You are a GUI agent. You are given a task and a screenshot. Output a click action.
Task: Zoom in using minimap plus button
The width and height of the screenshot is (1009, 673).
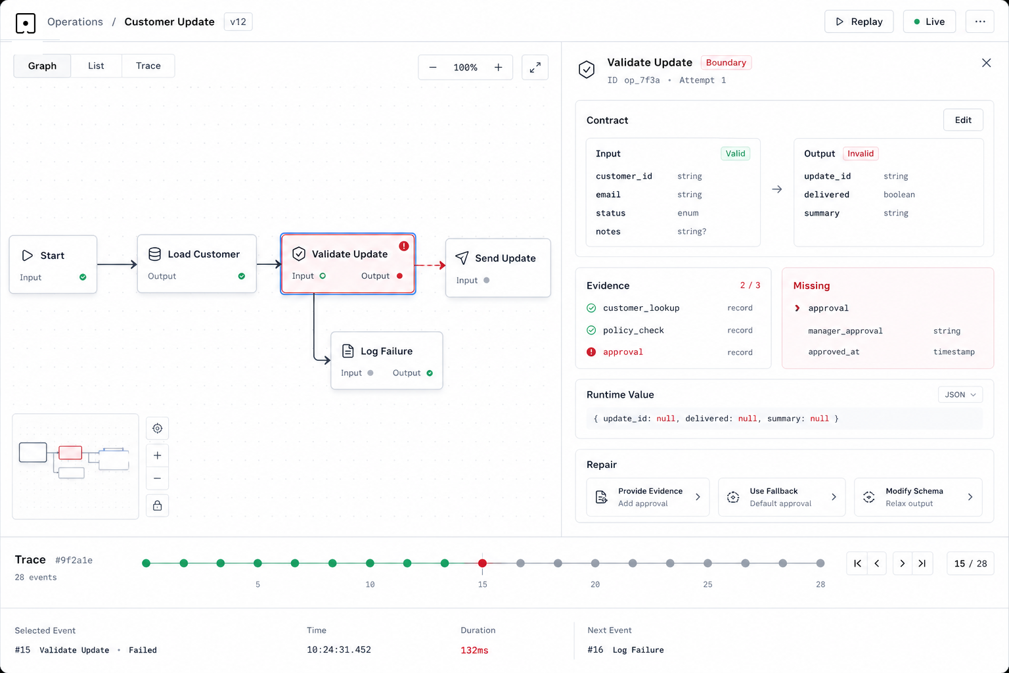(x=158, y=455)
